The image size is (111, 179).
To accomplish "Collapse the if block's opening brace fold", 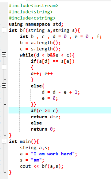I will [4, 67].
